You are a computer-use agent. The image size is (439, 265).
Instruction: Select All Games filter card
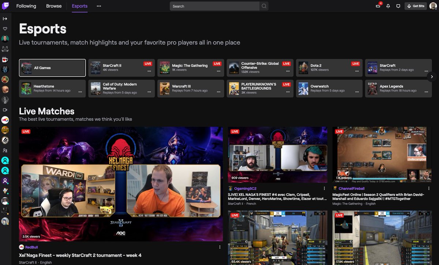coord(52,68)
